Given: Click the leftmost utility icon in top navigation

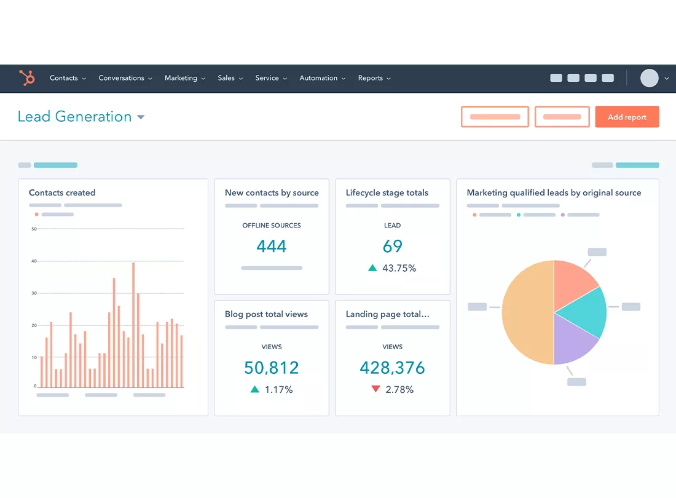Looking at the screenshot, I should coord(556,78).
